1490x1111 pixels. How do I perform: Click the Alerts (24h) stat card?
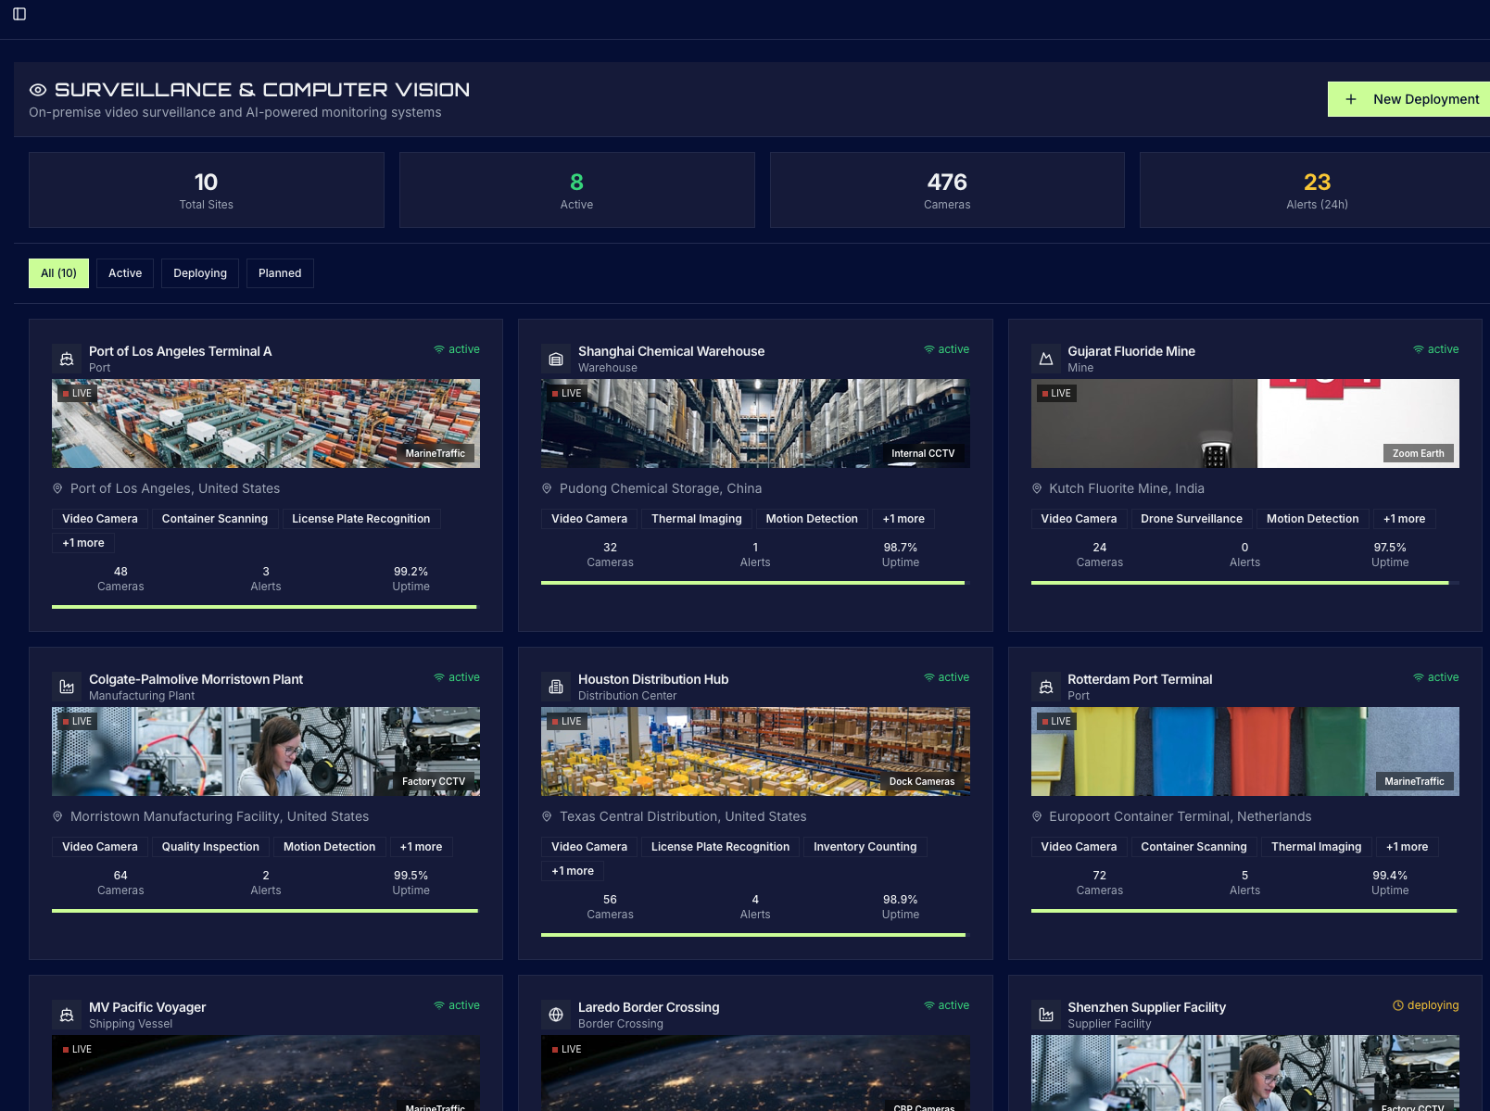click(x=1317, y=190)
